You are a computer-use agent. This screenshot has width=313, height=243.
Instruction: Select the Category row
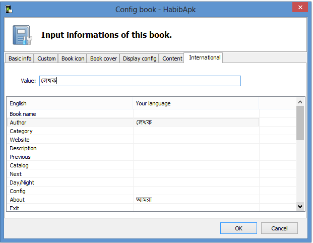(x=133, y=131)
